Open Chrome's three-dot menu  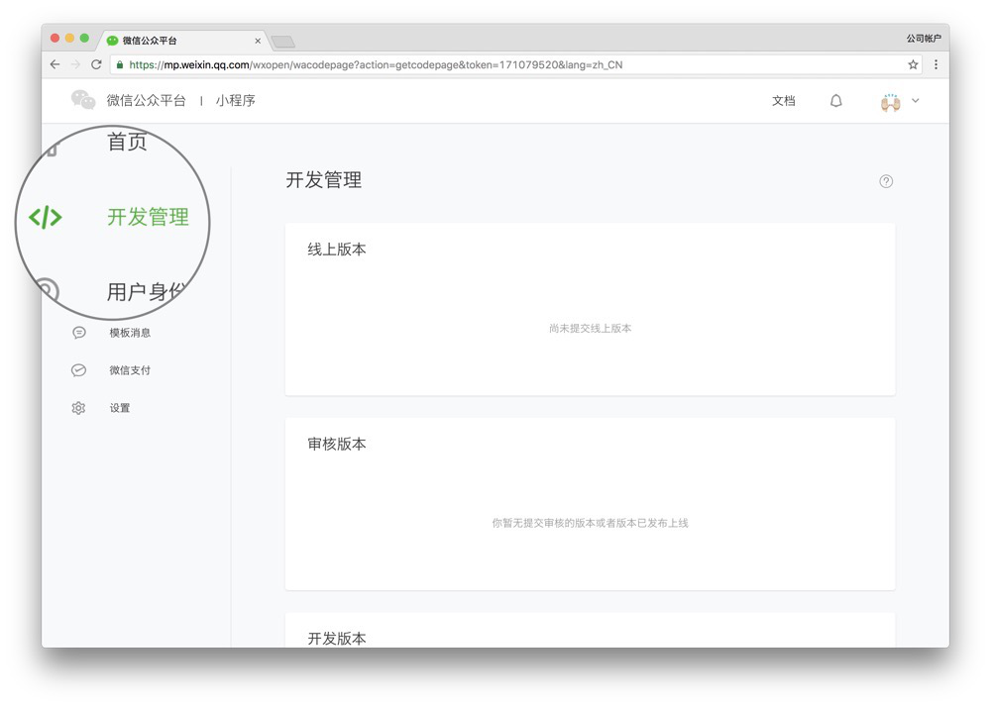(936, 63)
